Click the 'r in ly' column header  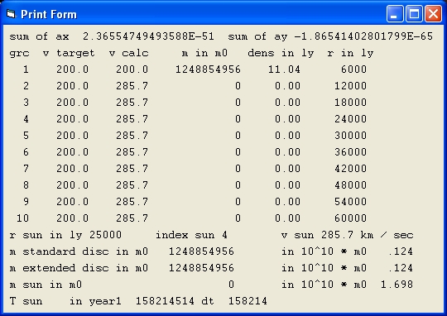click(x=350, y=54)
